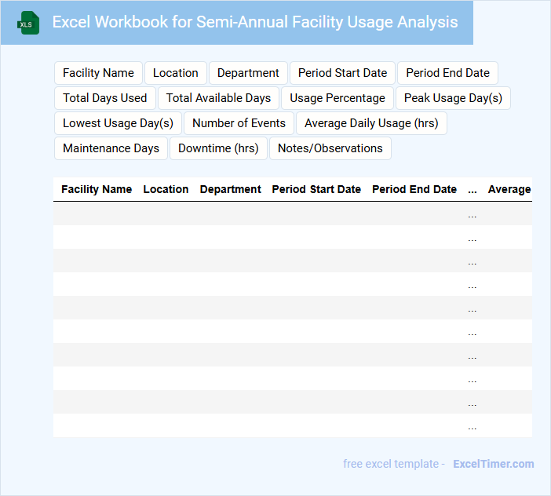
Task: Click the Facility Name column header
Action: click(97, 189)
